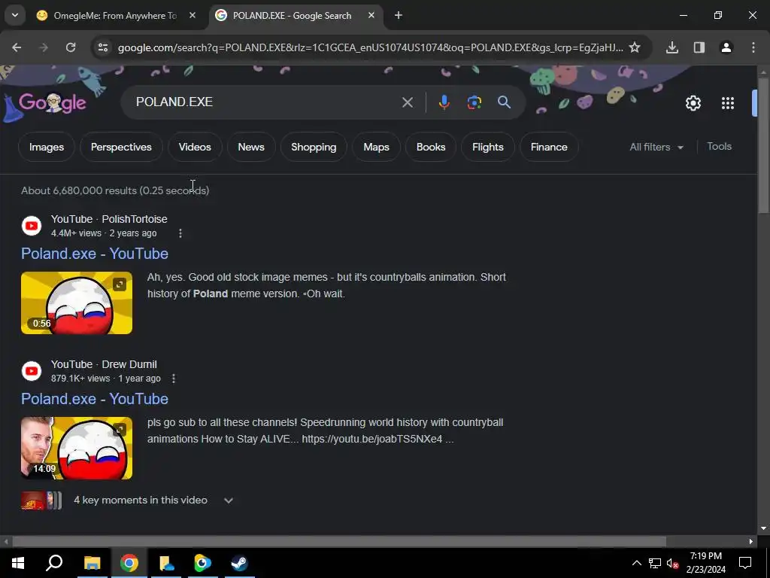Screen dimensions: 770x578
Task: Open Chrome downloads icon
Action: (x=672, y=47)
